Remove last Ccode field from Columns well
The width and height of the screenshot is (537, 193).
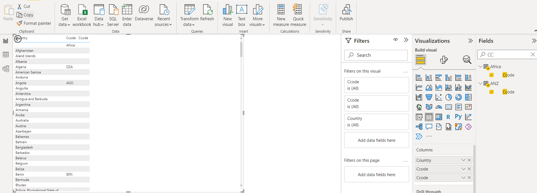pyautogui.click(x=469, y=178)
